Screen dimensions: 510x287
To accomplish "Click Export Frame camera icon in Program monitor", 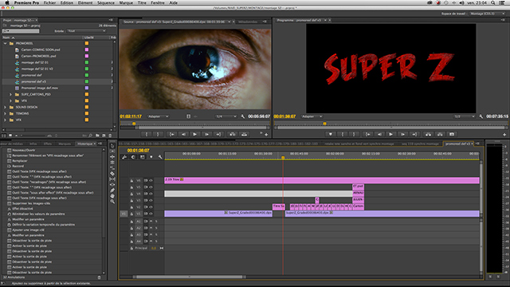I will pyautogui.click(x=452, y=134).
